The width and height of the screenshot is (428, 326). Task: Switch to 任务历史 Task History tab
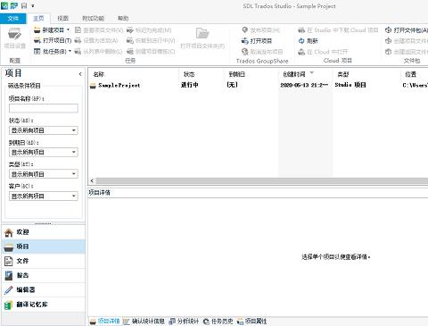(218, 322)
